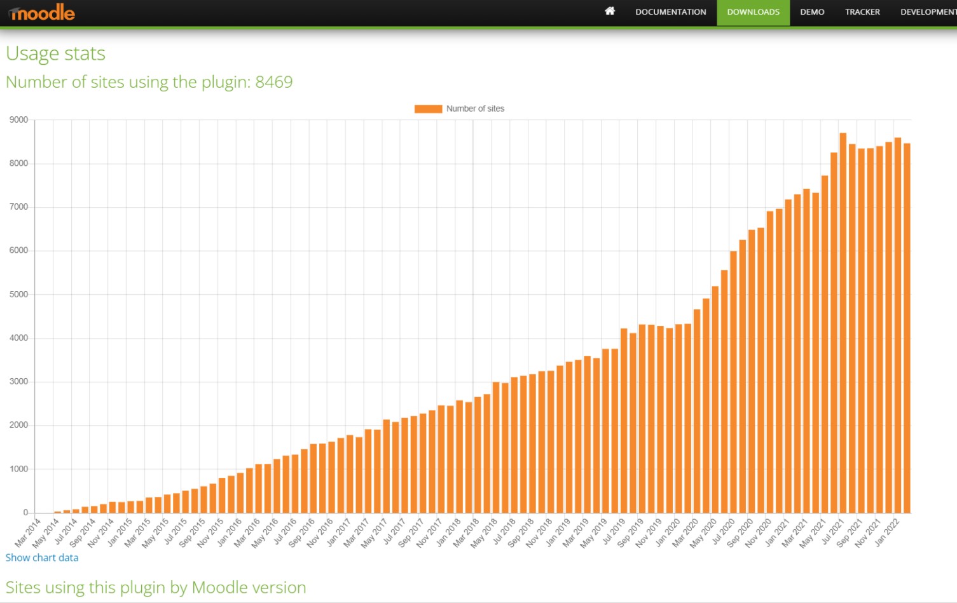
Task: Open the Development navigation item
Action: (927, 12)
